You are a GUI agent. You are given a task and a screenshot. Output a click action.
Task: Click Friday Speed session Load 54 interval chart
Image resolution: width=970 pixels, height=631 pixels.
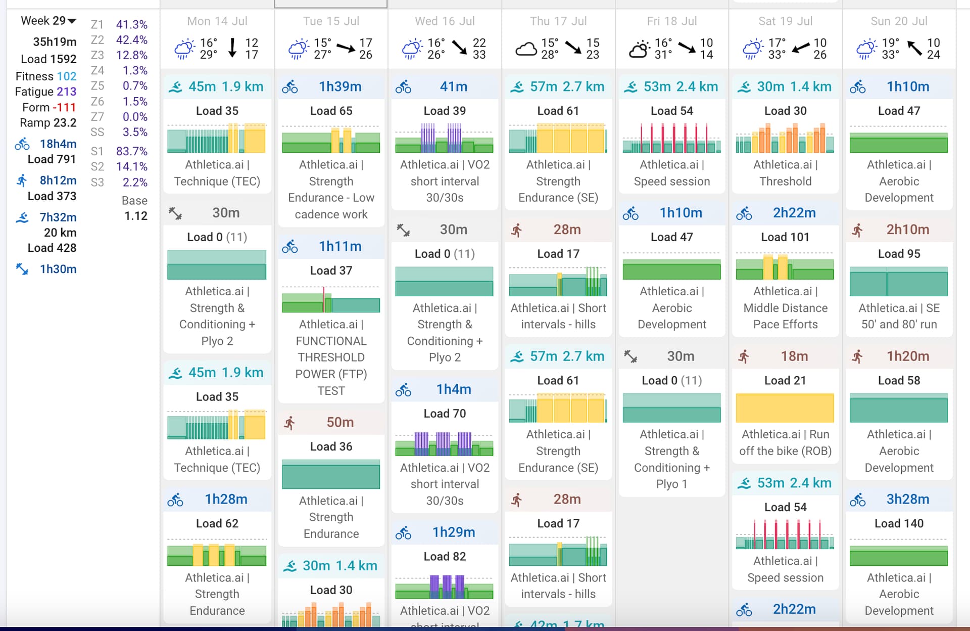click(x=672, y=138)
